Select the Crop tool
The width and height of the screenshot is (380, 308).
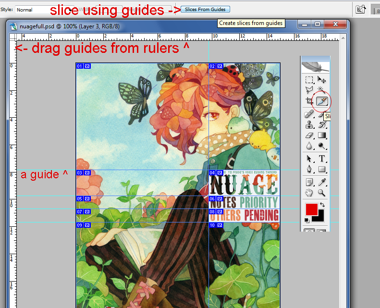309,101
